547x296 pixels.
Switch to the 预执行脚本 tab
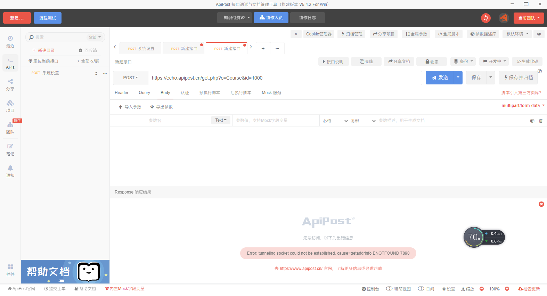[x=210, y=93]
